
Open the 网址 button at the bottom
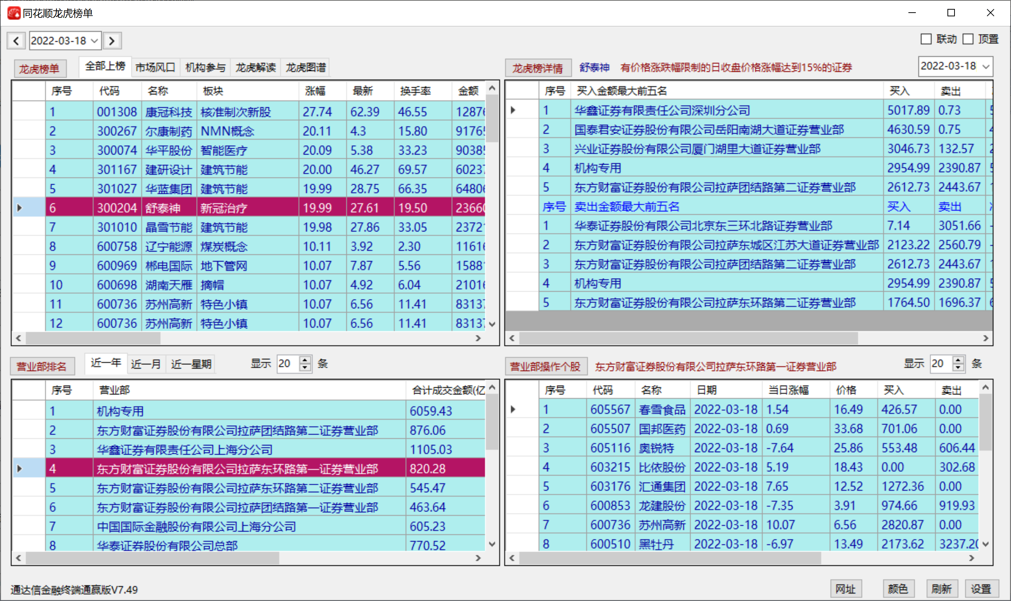pos(846,588)
